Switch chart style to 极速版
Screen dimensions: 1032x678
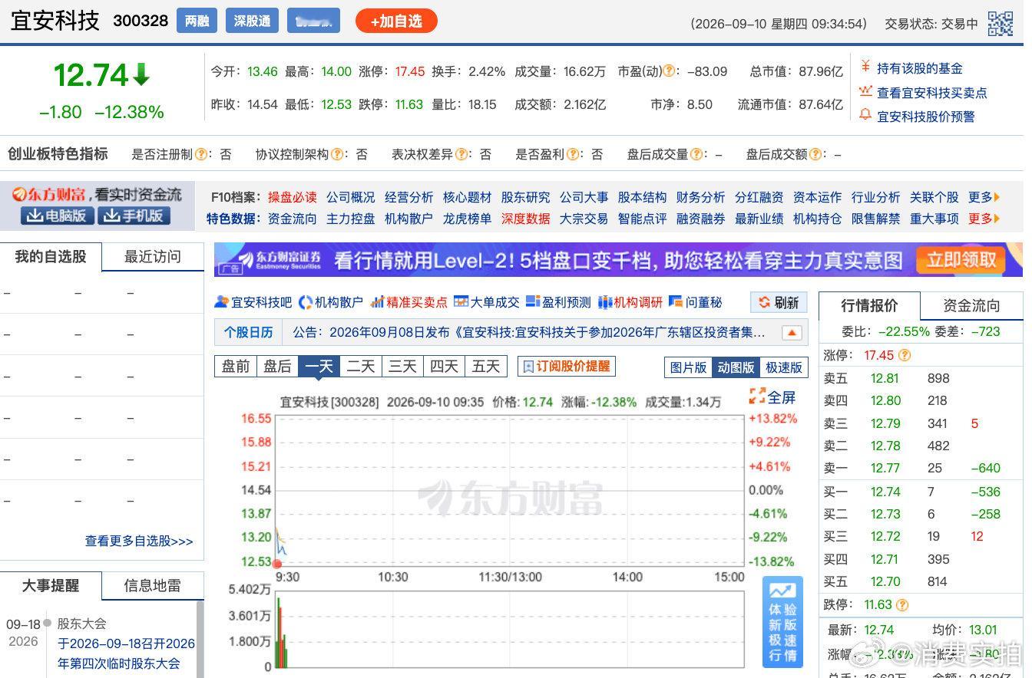coord(784,367)
